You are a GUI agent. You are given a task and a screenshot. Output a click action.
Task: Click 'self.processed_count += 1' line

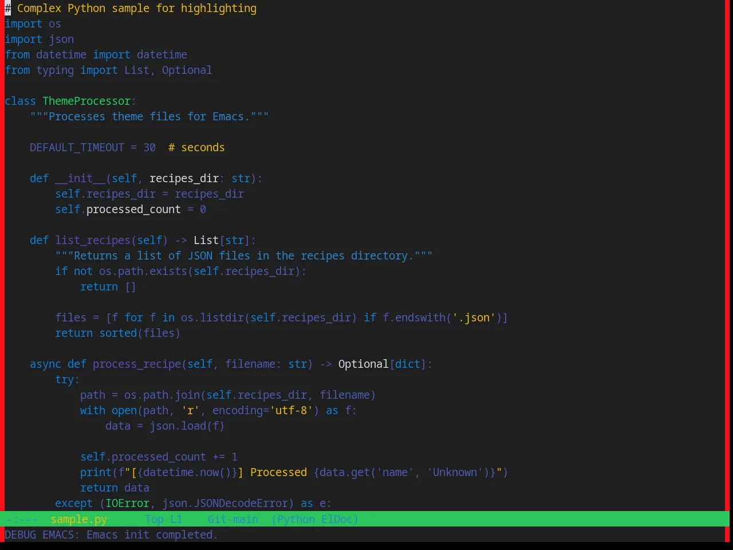click(159, 457)
